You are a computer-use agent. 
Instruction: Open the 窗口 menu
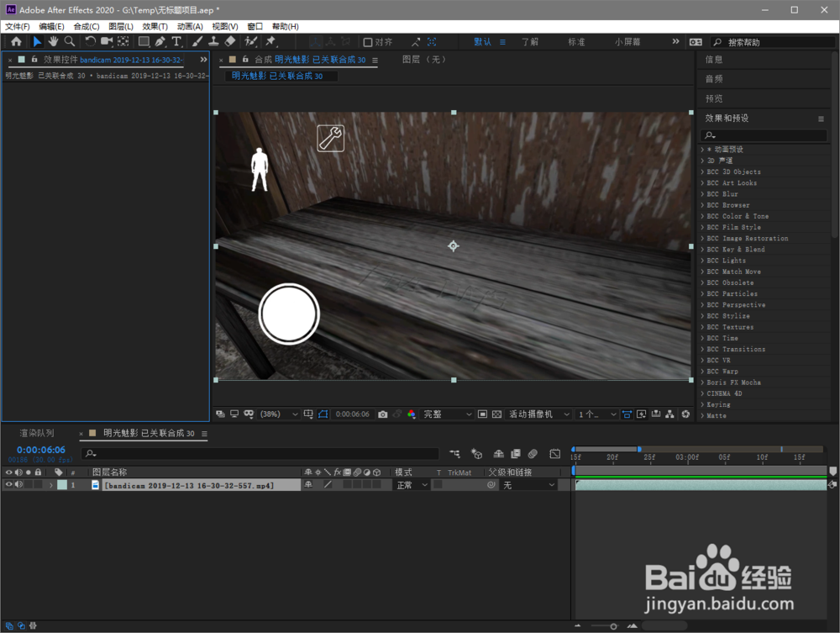pos(255,26)
